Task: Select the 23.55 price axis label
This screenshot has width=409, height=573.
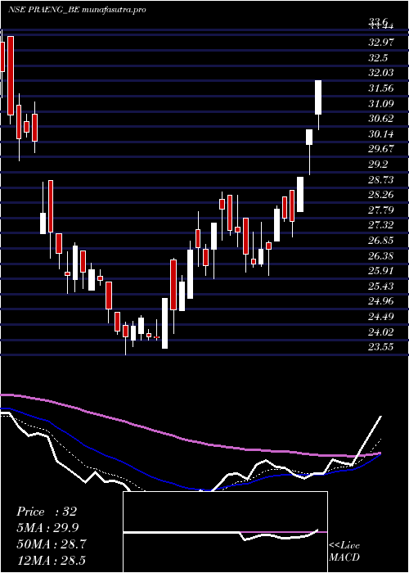Action: 381,346
